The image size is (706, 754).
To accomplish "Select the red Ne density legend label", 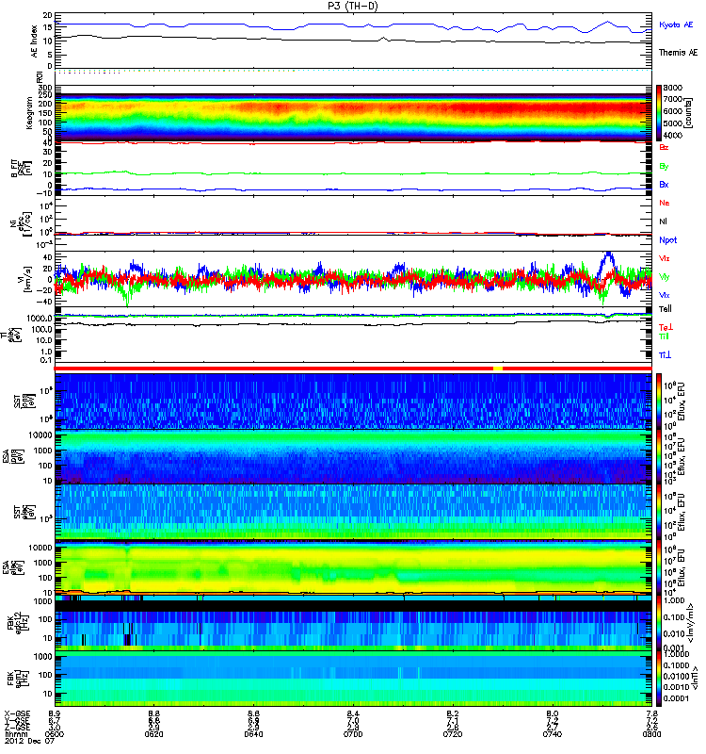I will click(x=665, y=203).
